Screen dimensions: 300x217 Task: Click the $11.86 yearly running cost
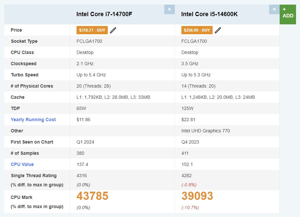click(x=83, y=120)
